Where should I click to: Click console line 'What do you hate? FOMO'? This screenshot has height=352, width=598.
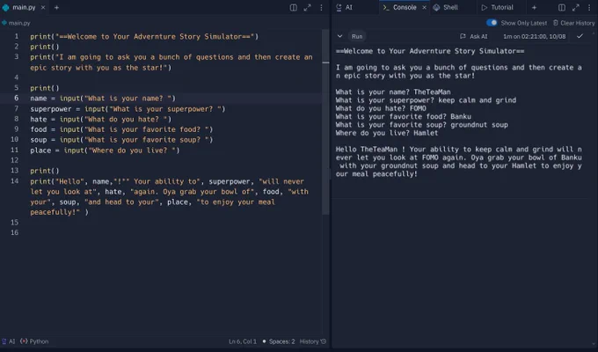pyautogui.click(x=381, y=108)
